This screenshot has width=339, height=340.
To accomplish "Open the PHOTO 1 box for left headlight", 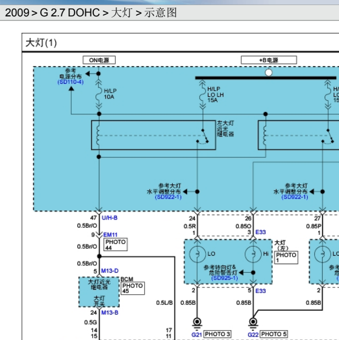I will tap(286, 257).
